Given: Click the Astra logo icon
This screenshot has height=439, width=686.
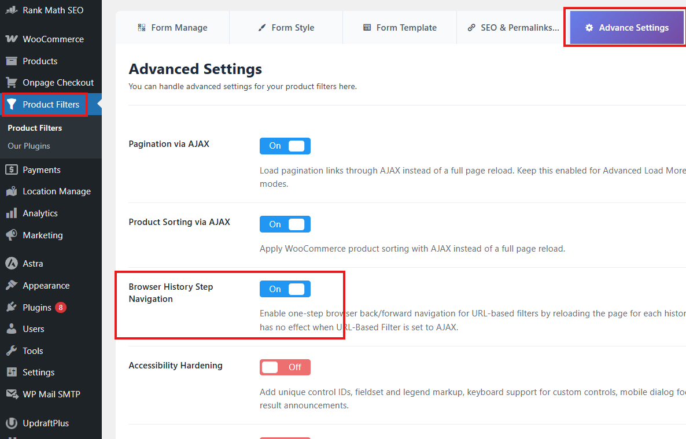Looking at the screenshot, I should tap(11, 264).
